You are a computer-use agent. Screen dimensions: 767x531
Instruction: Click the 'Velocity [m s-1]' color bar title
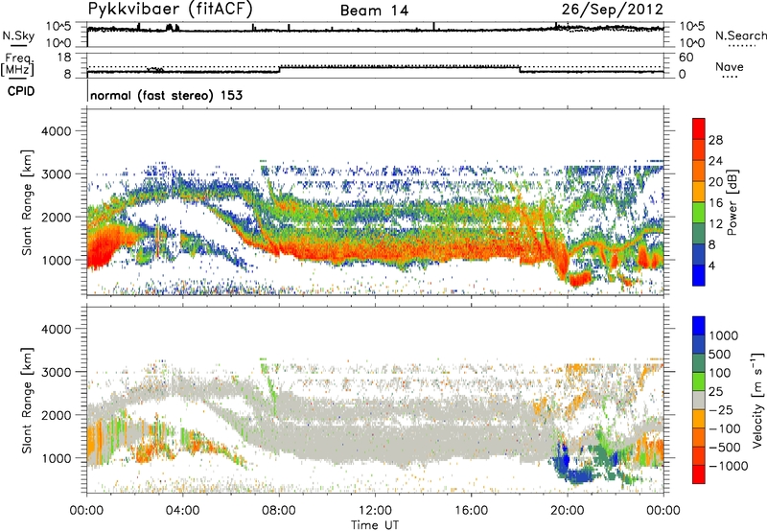(757, 400)
